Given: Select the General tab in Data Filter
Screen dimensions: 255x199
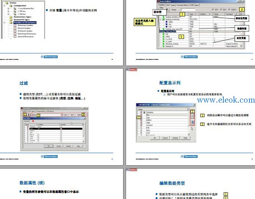Looking at the screenshot, I should (x=26, y=121).
